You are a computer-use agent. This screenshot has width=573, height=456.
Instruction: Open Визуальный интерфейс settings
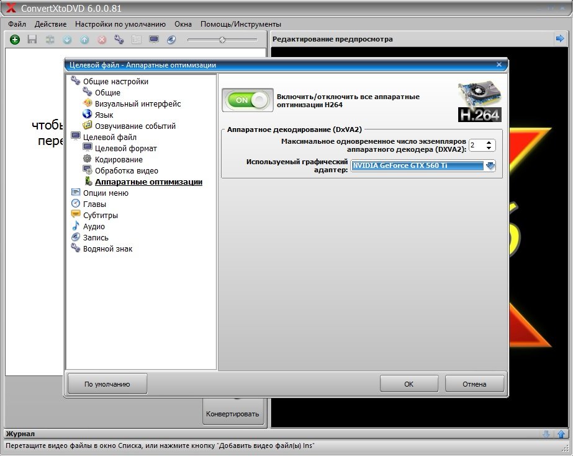[x=138, y=103]
